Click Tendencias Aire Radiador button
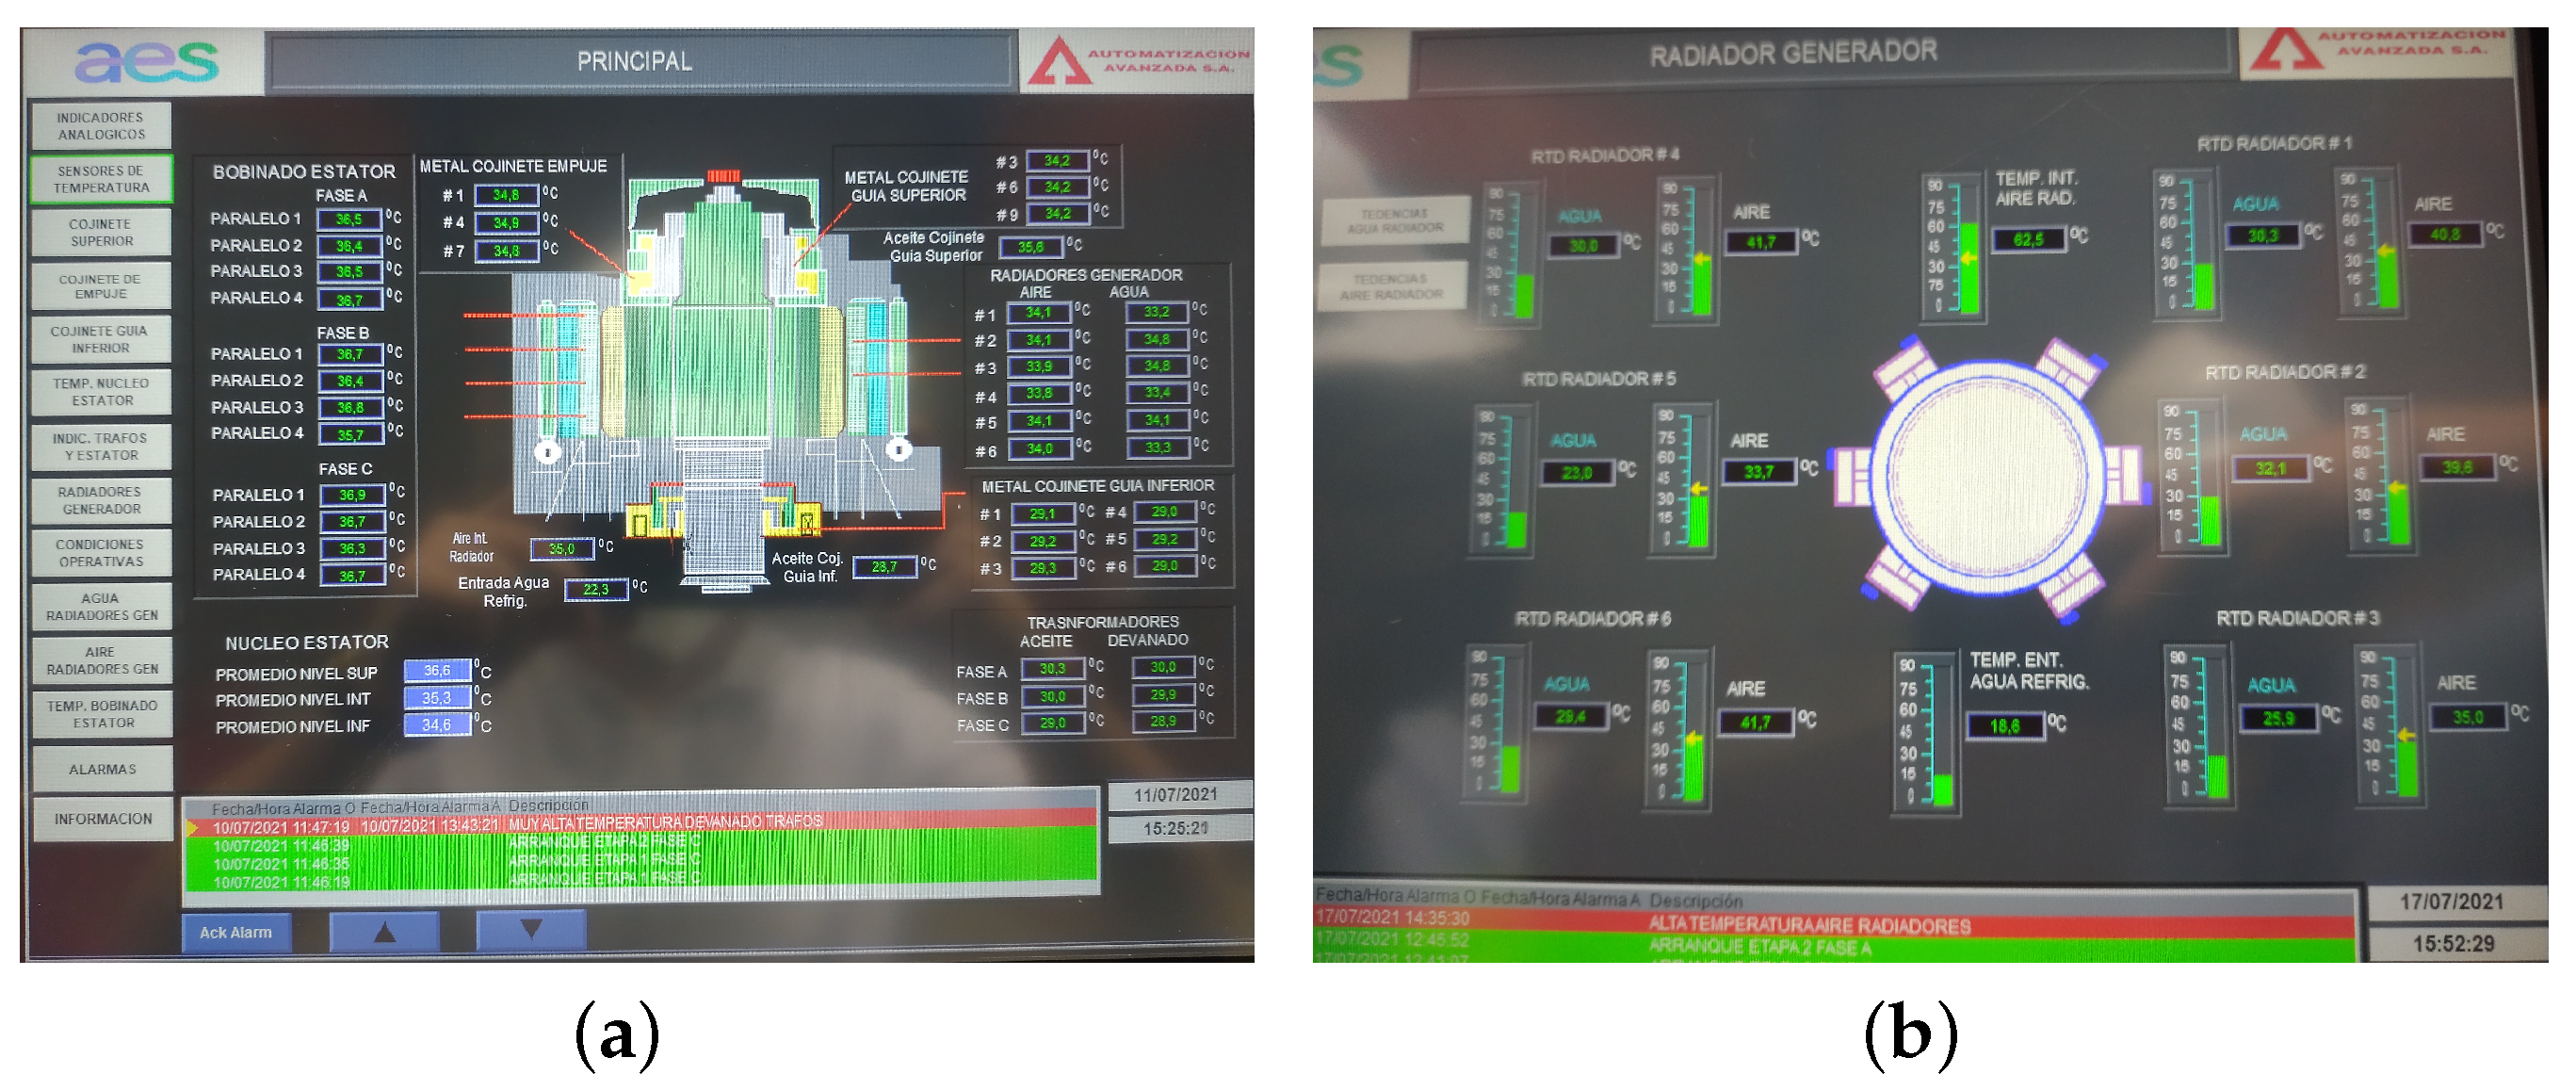Viewport: 2576px width, 1090px height. click(x=1391, y=287)
